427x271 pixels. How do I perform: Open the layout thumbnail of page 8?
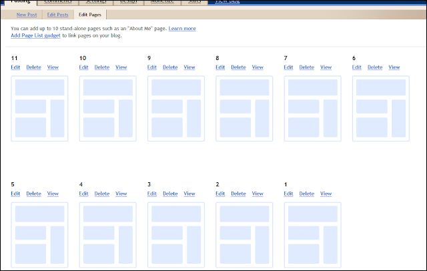[244, 108]
